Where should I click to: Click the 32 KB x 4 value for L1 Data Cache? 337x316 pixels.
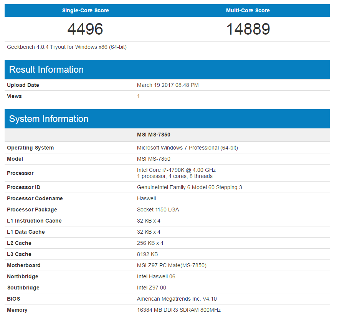pos(149,232)
